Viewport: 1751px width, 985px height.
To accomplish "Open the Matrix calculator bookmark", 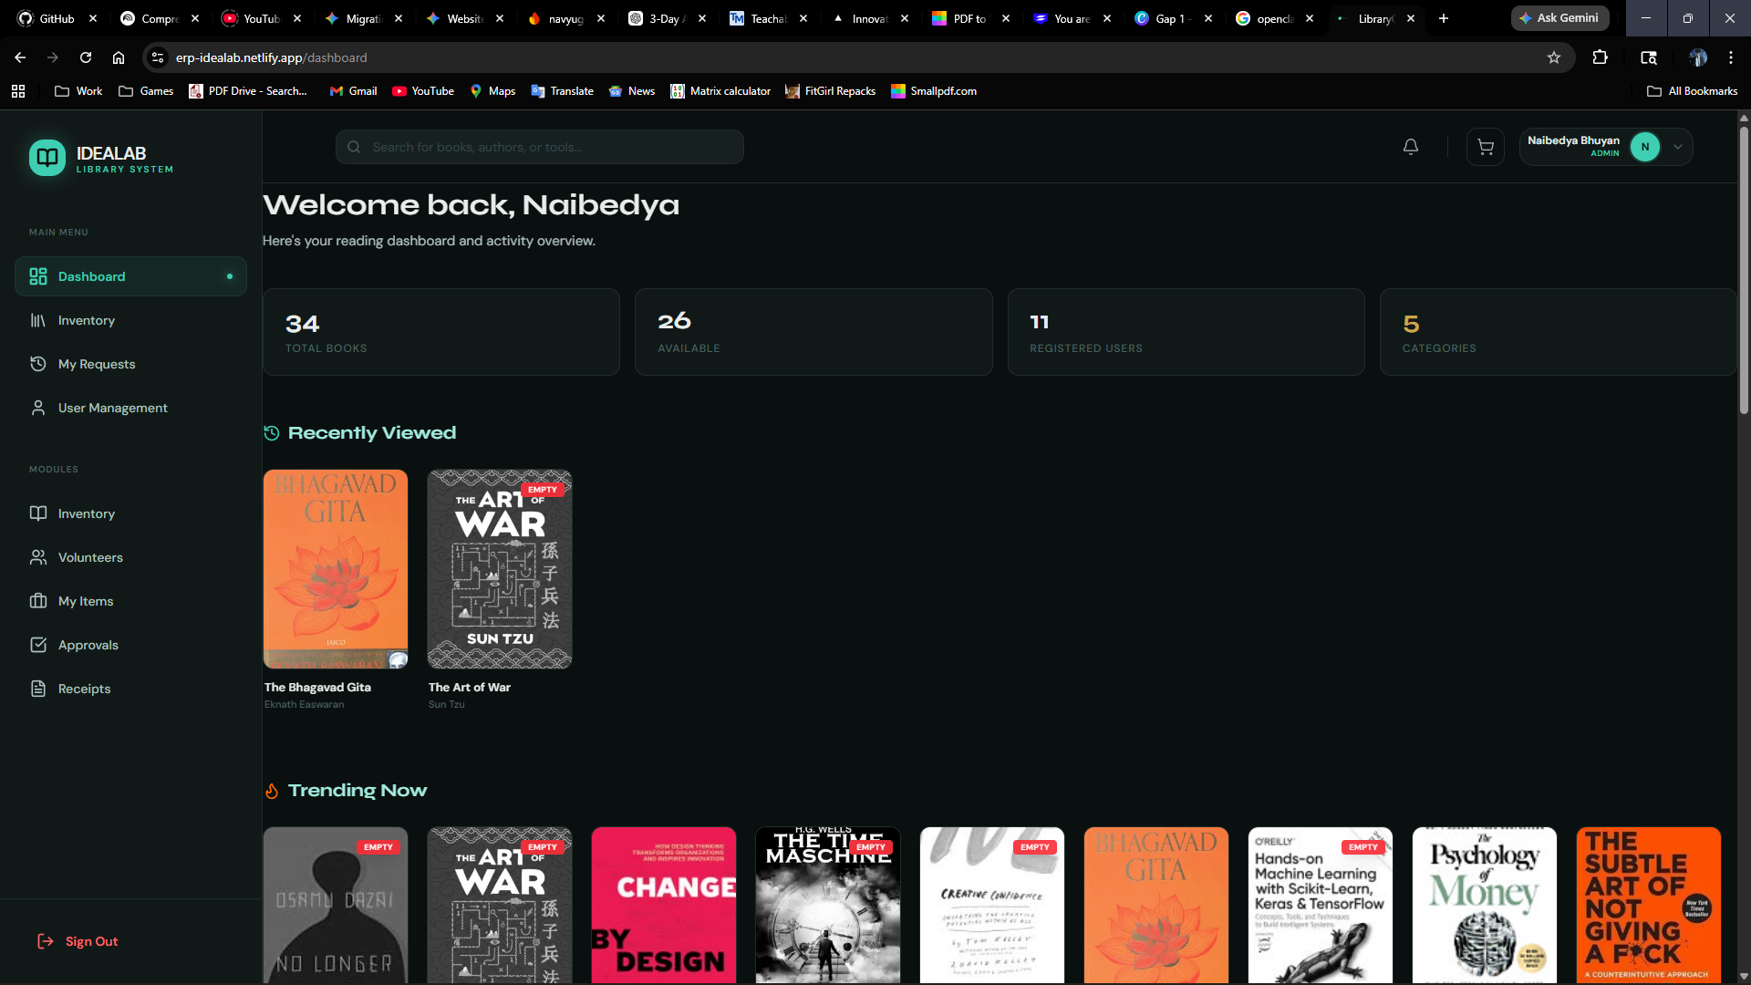I will coord(720,91).
